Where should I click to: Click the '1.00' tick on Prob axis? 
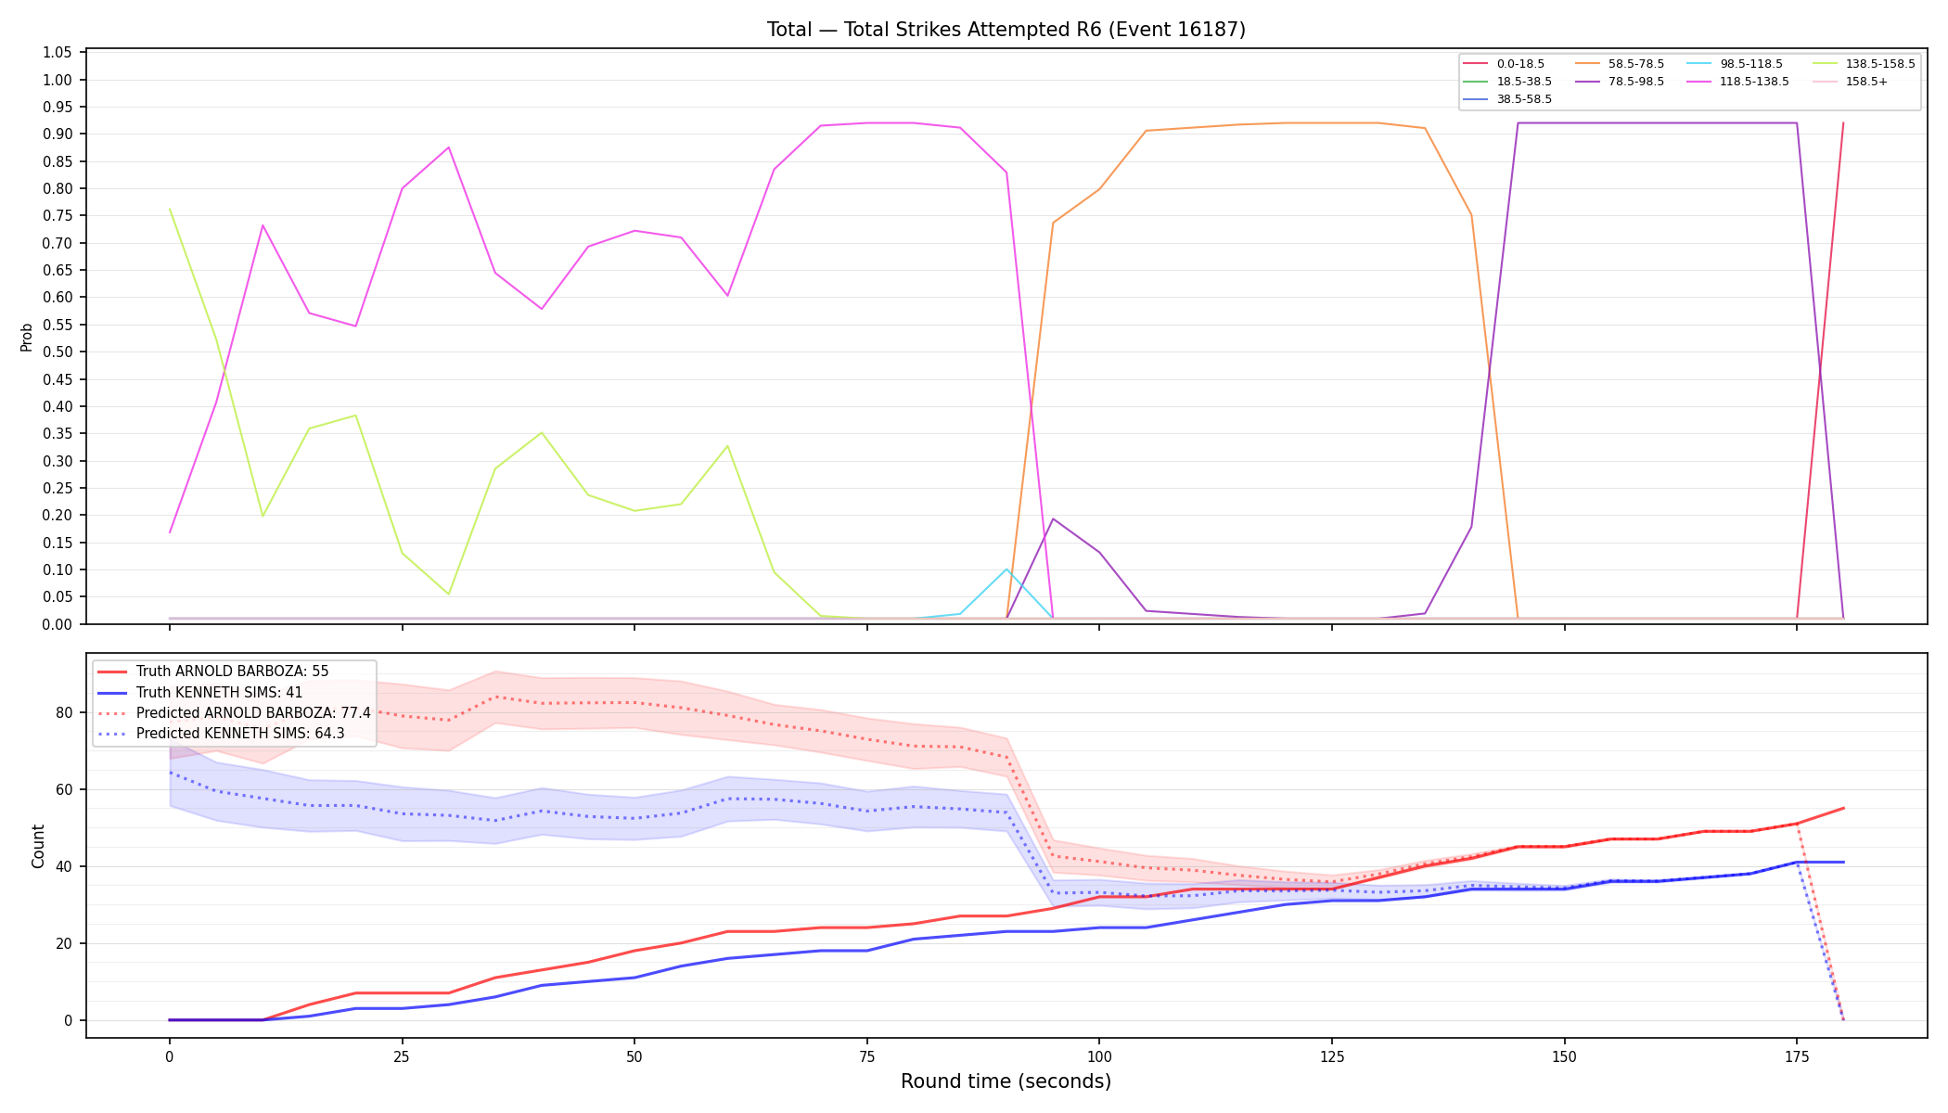pos(58,80)
